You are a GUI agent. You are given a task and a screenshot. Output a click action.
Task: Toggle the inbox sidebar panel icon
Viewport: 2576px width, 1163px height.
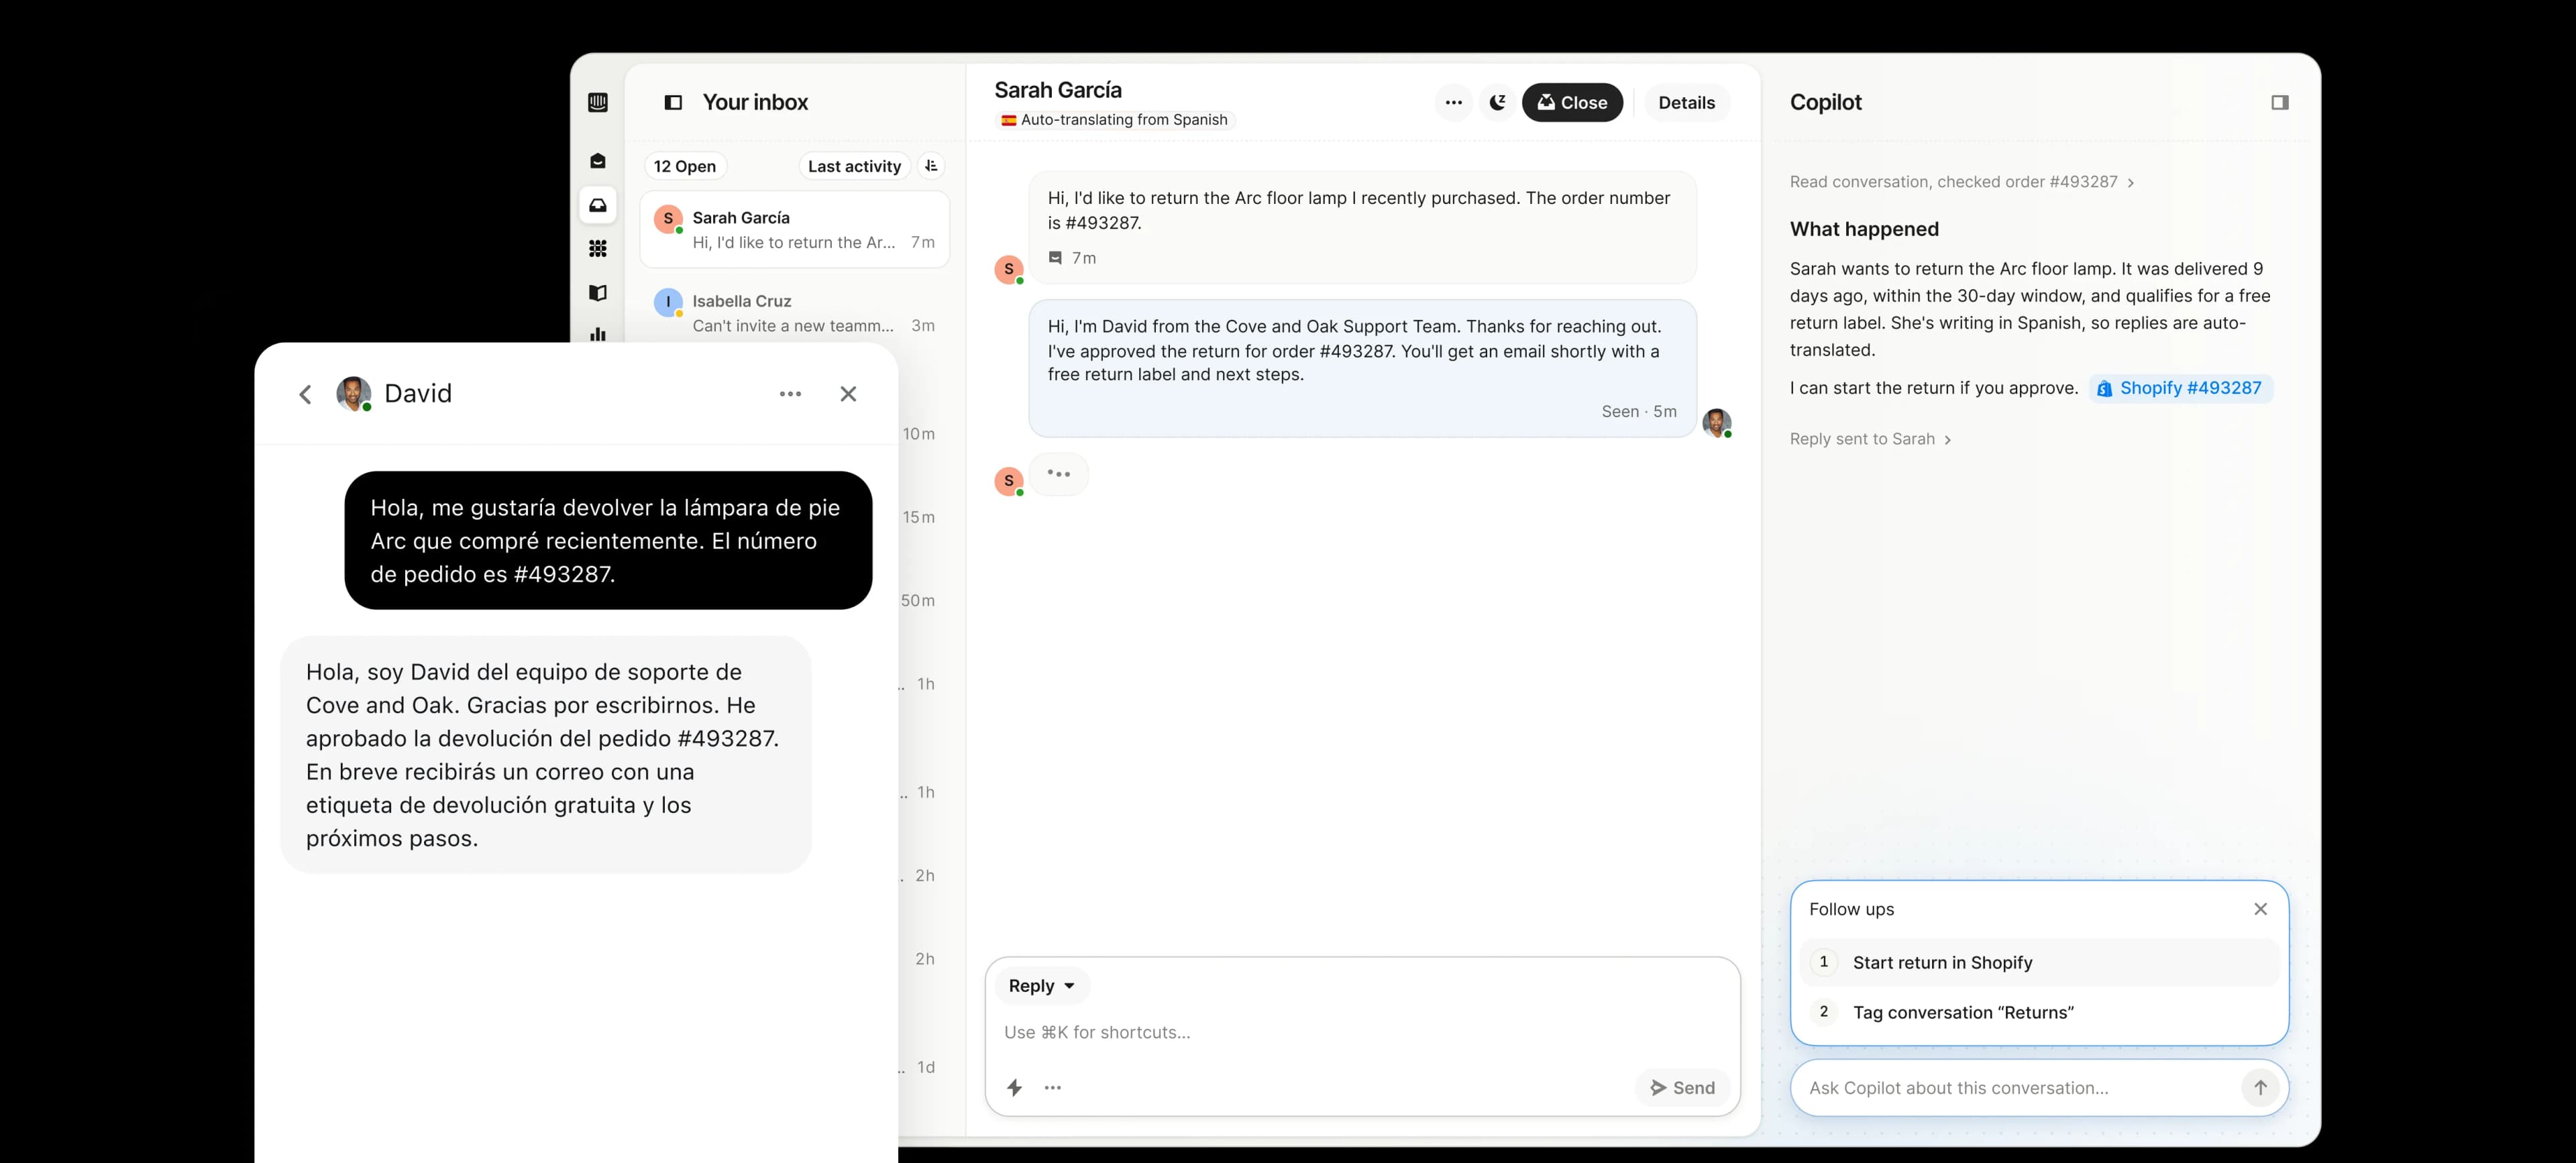pyautogui.click(x=673, y=102)
